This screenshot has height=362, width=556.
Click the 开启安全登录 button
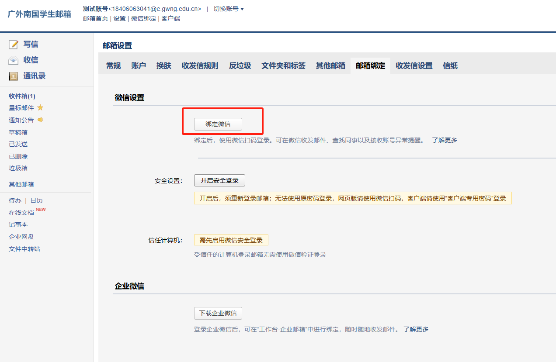[219, 180]
